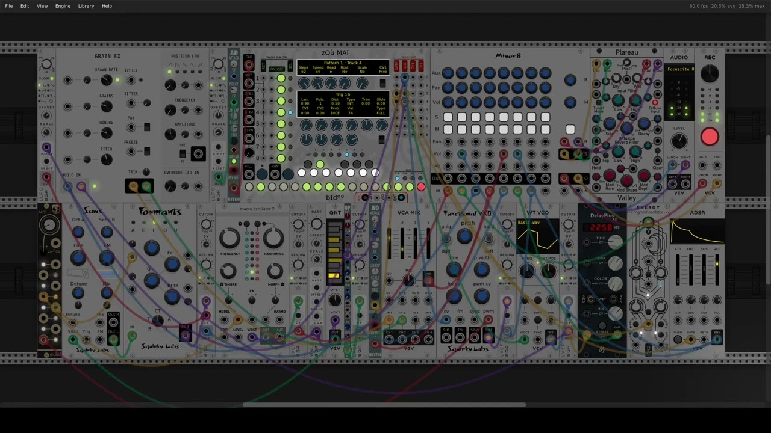Viewport: 771px width, 433px height.
Task: Hit the blue button beside FILL jack
Action: click(x=262, y=174)
